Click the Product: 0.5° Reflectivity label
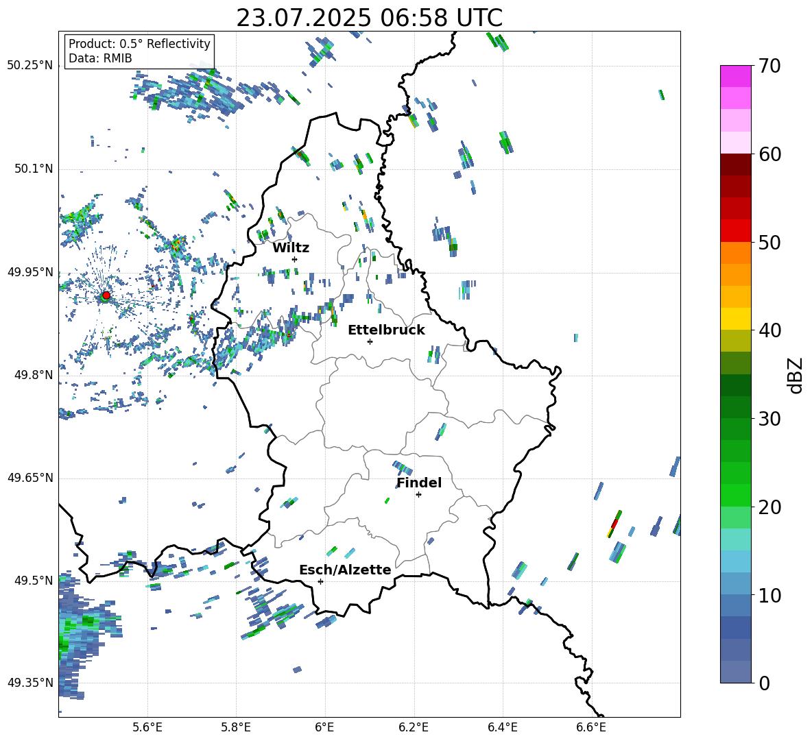This screenshot has height=741, width=812. pos(139,43)
